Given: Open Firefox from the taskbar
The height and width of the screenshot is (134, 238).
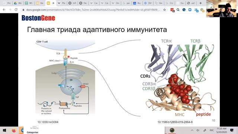Looking at the screenshot, I should 14,130.
